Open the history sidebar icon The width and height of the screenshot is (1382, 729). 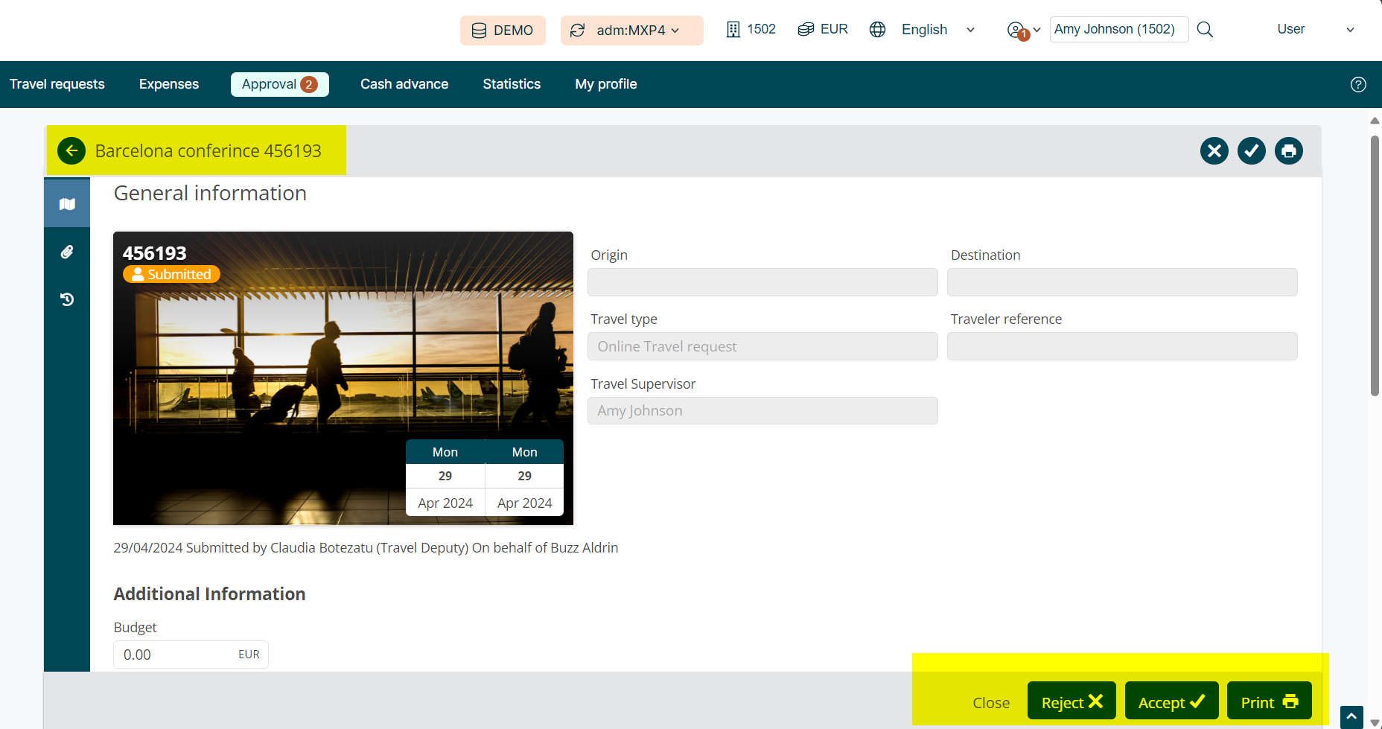pyautogui.click(x=67, y=299)
